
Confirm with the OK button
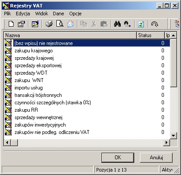click(x=118, y=158)
